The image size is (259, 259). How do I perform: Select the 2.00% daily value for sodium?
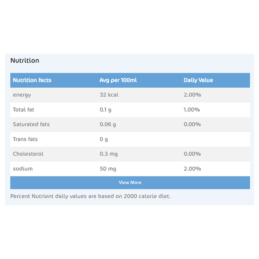tap(192, 169)
